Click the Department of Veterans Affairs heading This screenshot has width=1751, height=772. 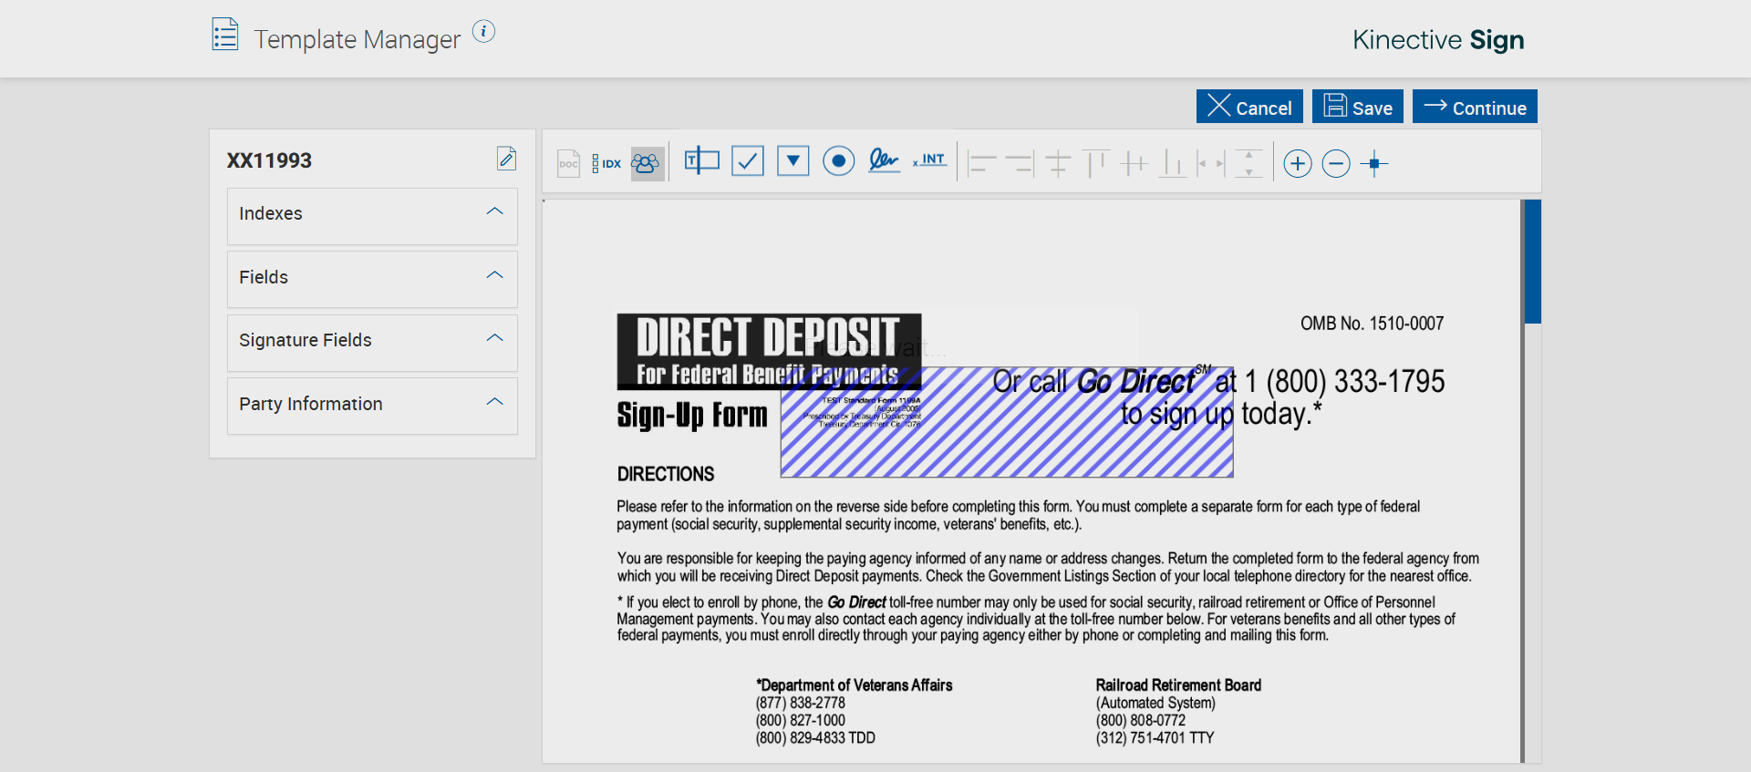click(x=854, y=685)
